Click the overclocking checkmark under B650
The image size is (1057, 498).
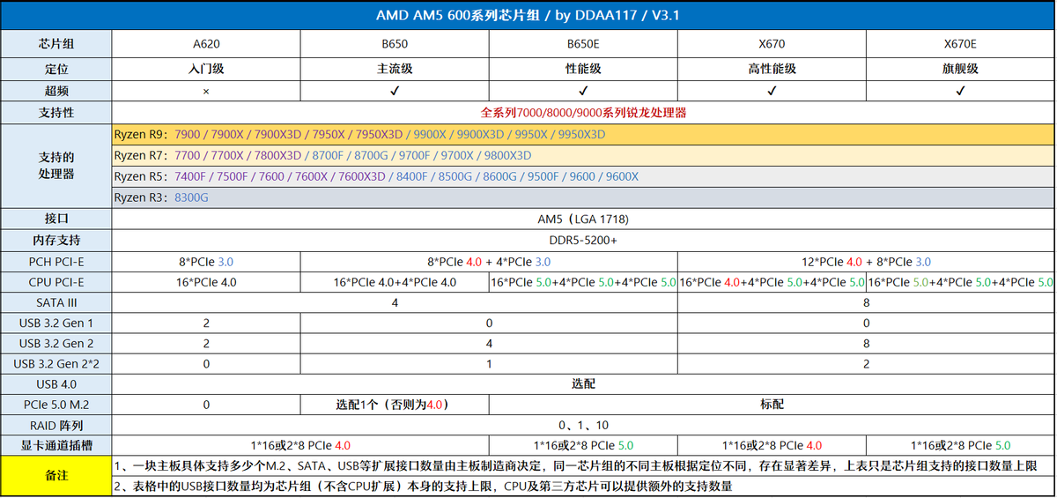coord(395,91)
